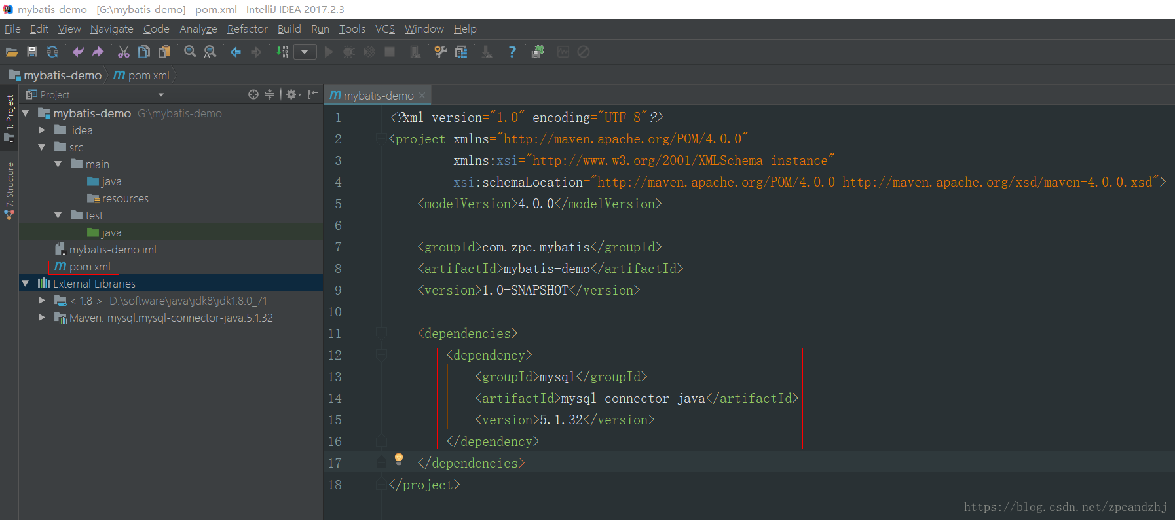Viewport: 1175px width, 520px height.
Task: Open the run configuration dropdown
Action: pos(305,52)
